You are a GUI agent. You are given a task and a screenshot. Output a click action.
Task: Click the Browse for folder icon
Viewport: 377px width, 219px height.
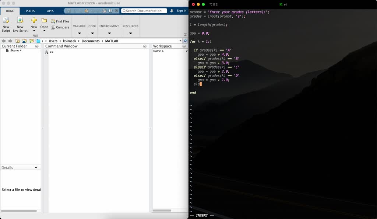[31, 41]
